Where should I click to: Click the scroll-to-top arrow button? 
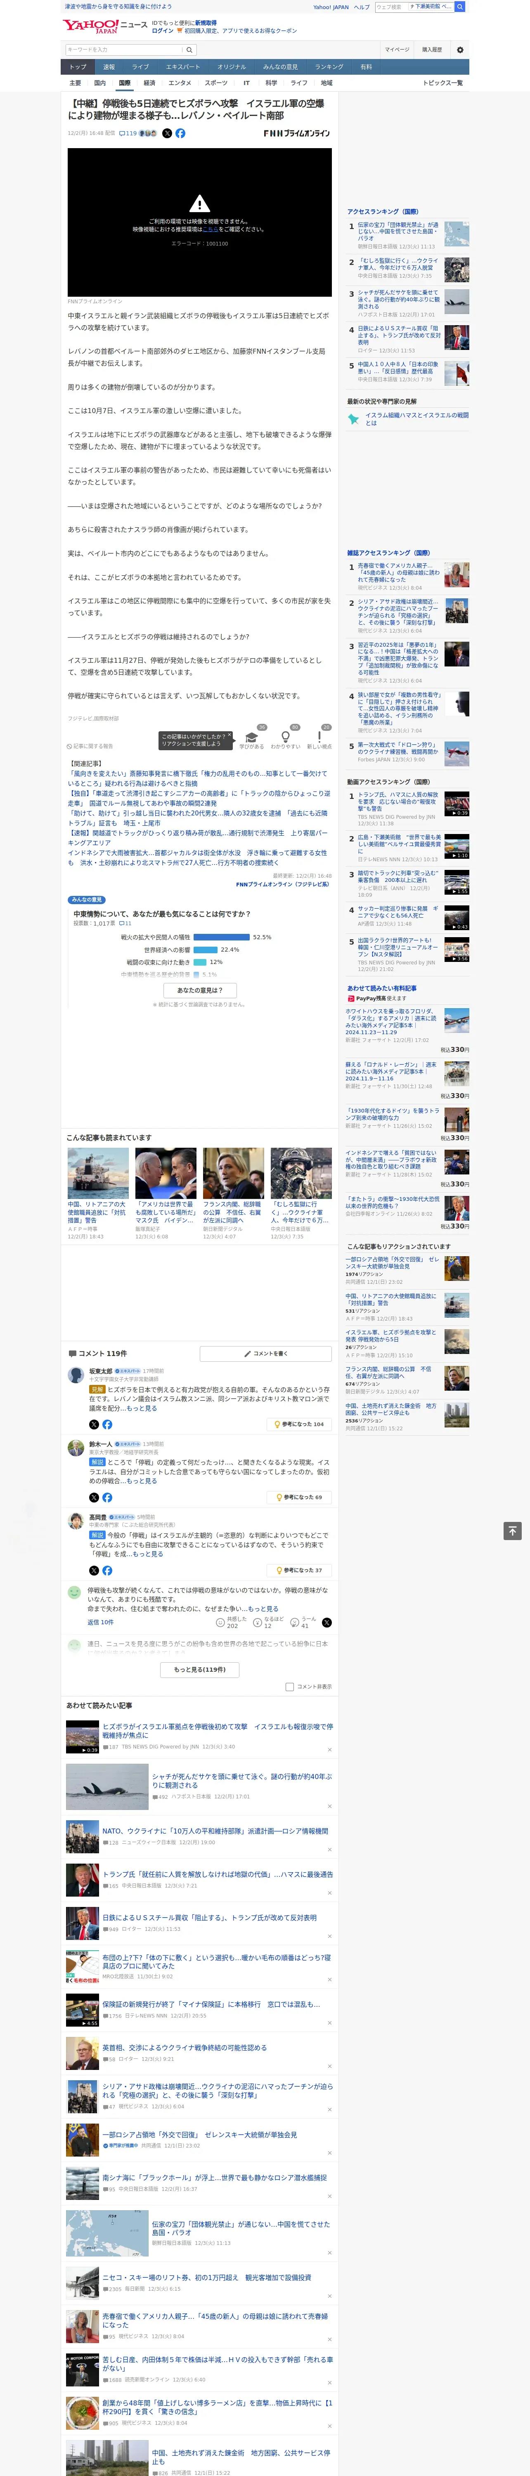coord(512,1530)
